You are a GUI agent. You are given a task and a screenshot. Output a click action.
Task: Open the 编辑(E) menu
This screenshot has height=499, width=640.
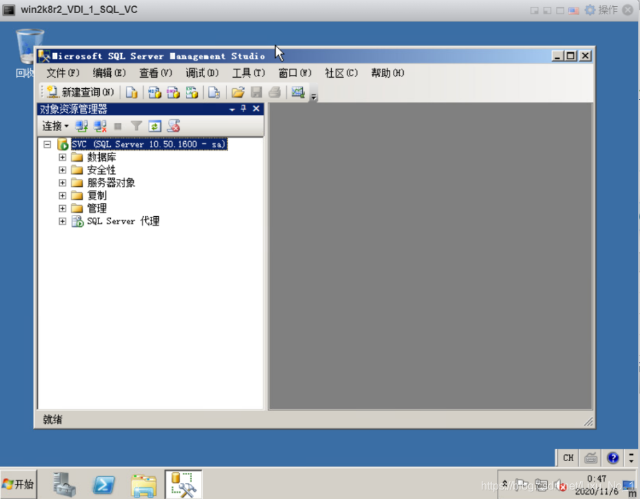pos(109,73)
